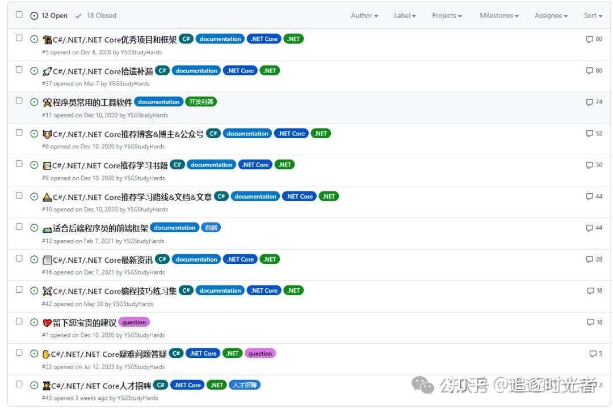Check the select-all checkbox in the list header
This screenshot has height=410, width=613.
(19, 14)
